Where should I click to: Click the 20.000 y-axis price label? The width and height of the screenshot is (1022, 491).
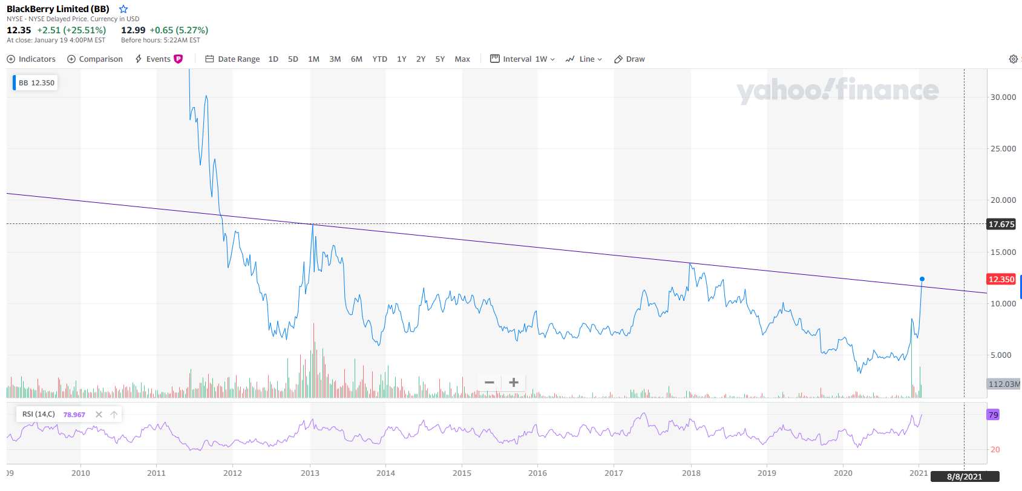pos(1003,200)
